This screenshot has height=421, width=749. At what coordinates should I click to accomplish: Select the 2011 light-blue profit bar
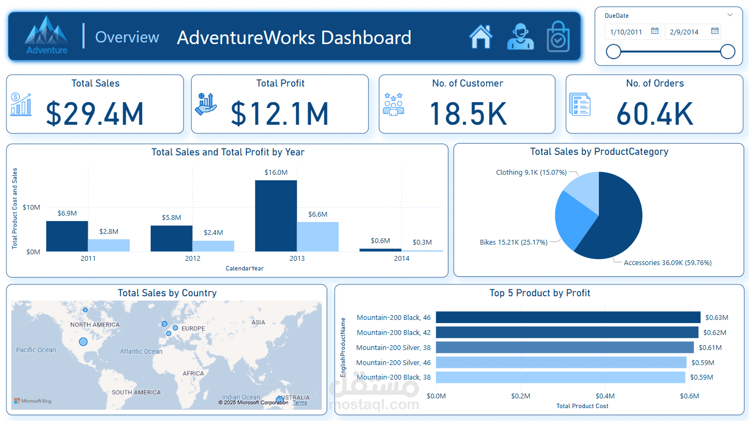pyautogui.click(x=109, y=245)
